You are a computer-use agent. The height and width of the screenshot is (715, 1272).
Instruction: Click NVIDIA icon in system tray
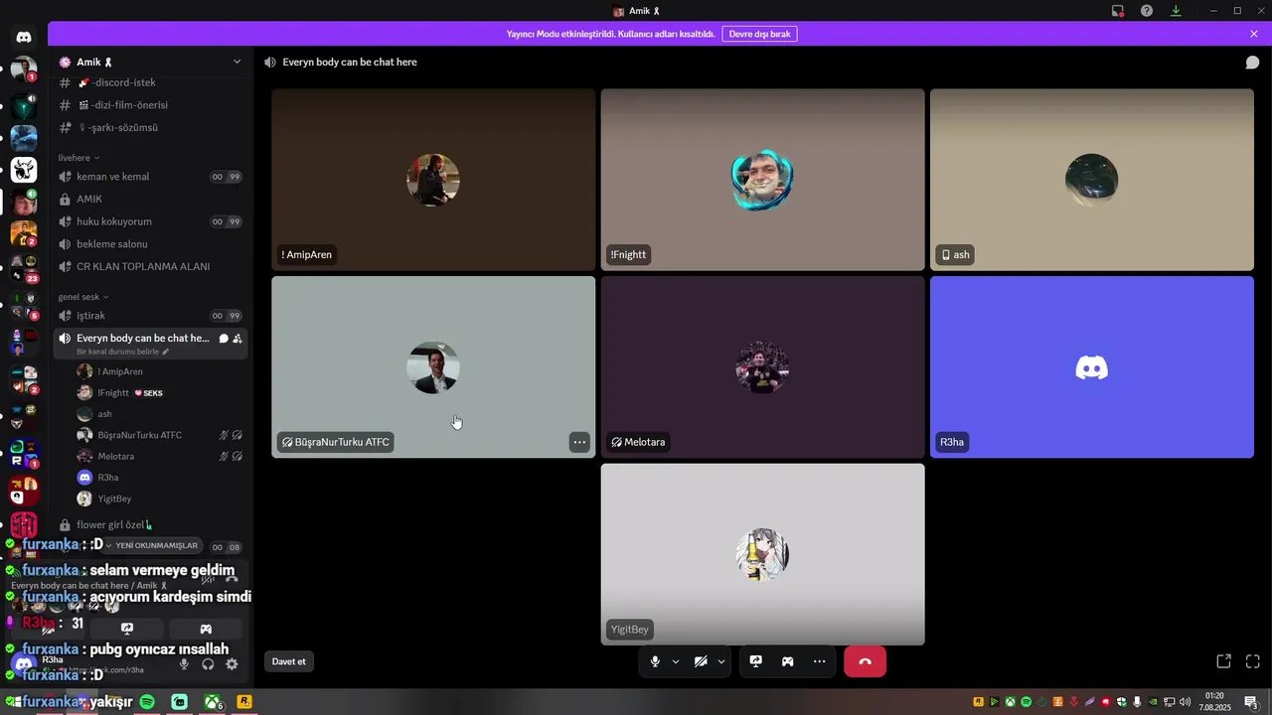(1153, 702)
